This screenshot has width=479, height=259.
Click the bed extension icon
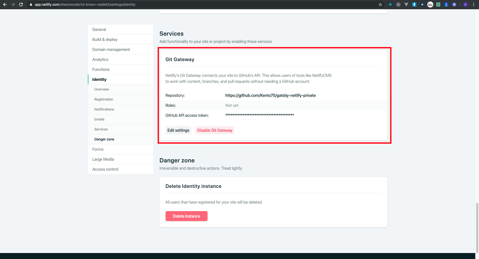[430, 4]
